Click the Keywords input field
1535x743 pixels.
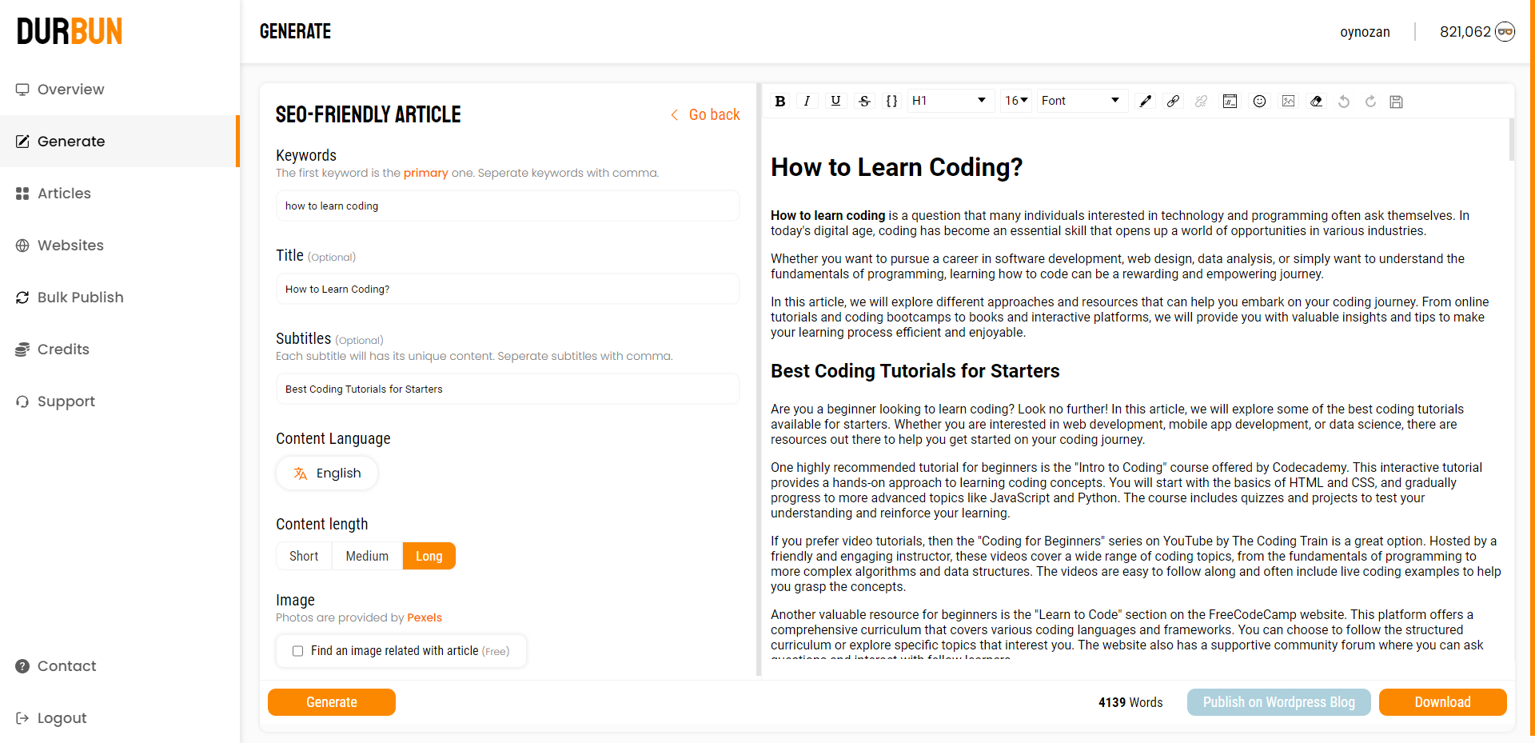click(x=507, y=206)
